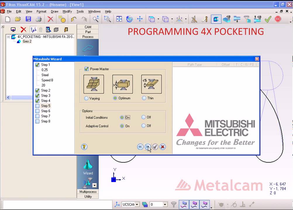Toggle the Step 1 checkbox
The width and height of the screenshot is (293, 210).
(37, 65)
